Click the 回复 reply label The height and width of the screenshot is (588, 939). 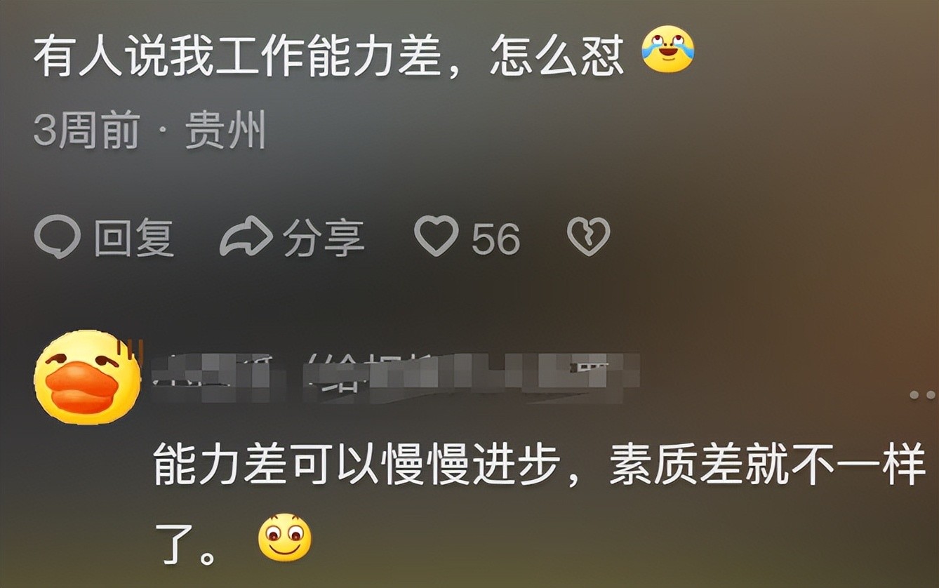click(133, 237)
